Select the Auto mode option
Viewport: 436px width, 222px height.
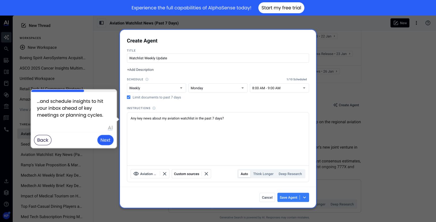tap(244, 174)
